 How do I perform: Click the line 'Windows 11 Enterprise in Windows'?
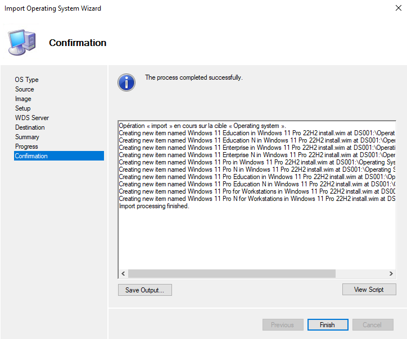pyautogui.click(x=257, y=148)
